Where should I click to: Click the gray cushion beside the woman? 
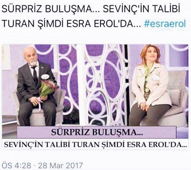174,97
